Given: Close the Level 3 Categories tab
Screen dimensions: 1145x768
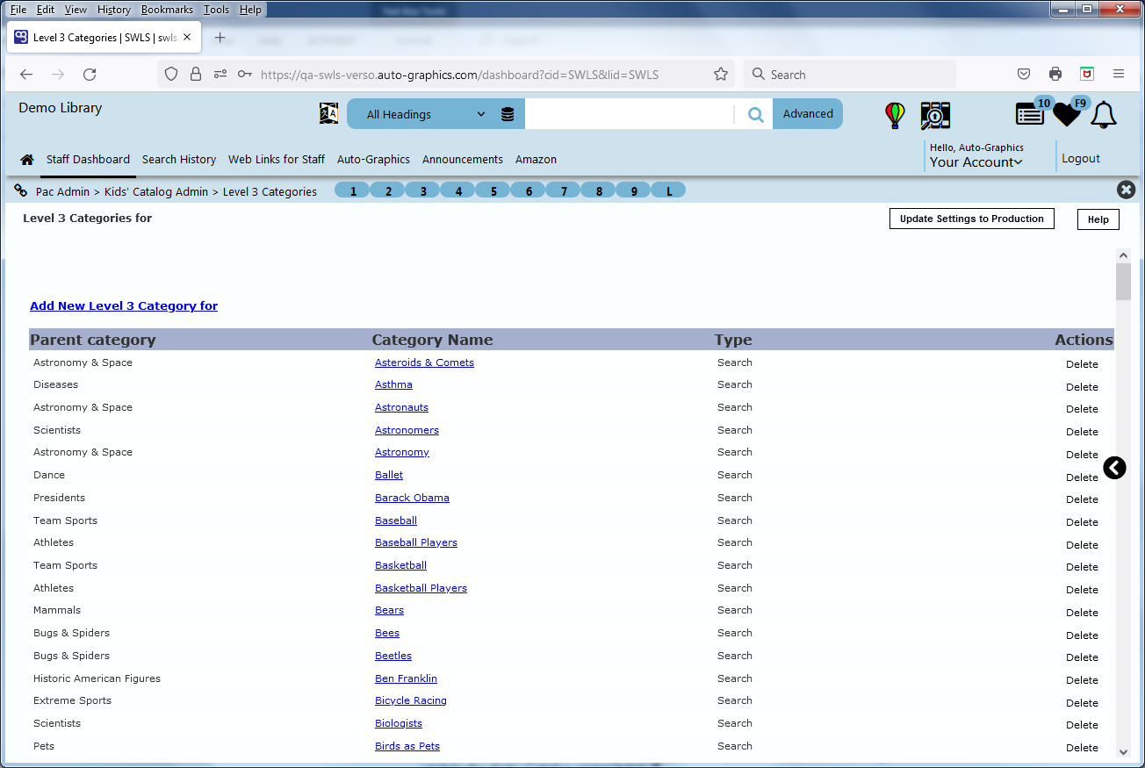Looking at the screenshot, I should [188, 38].
